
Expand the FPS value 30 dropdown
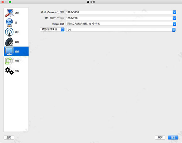coord(121,30)
